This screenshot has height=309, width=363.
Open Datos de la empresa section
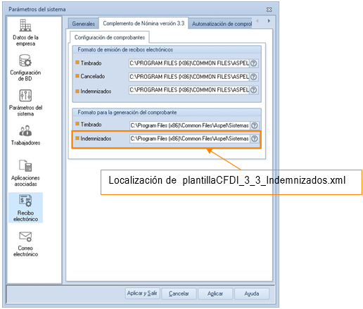pos(25,32)
